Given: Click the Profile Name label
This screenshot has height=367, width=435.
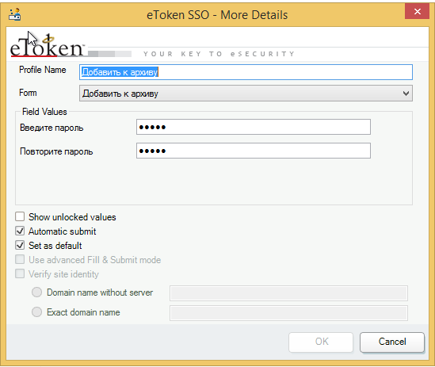Looking at the screenshot, I should coord(43,70).
